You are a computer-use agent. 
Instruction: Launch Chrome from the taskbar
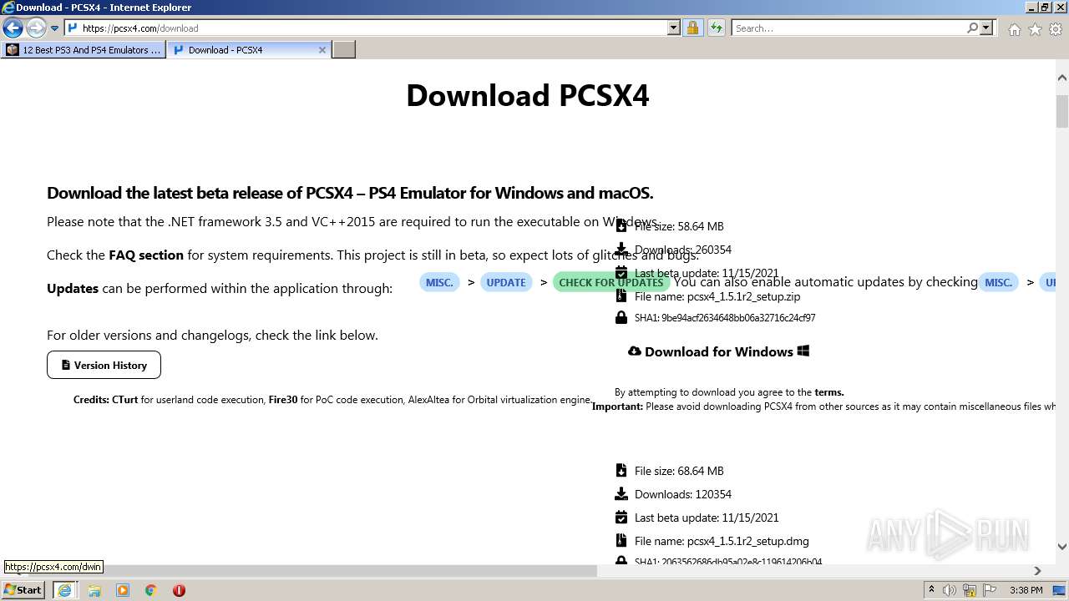point(151,590)
